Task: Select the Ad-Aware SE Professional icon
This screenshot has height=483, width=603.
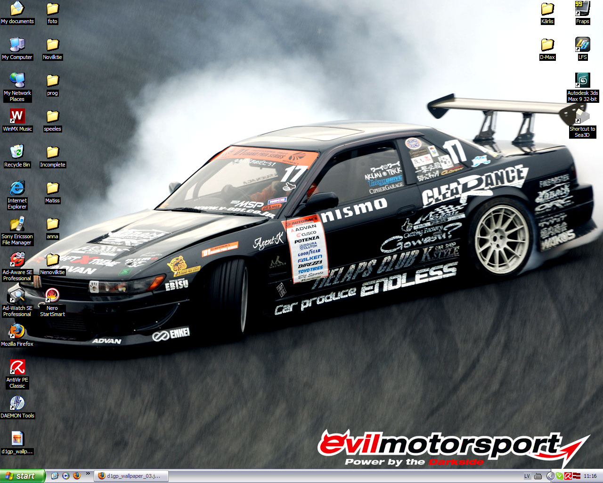Action: click(17, 266)
